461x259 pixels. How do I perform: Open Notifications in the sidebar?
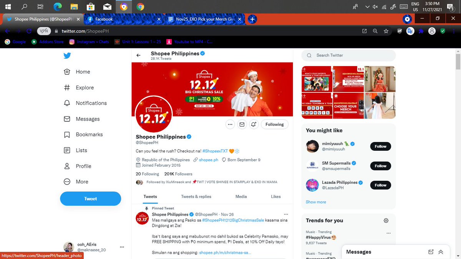pyautogui.click(x=85, y=103)
